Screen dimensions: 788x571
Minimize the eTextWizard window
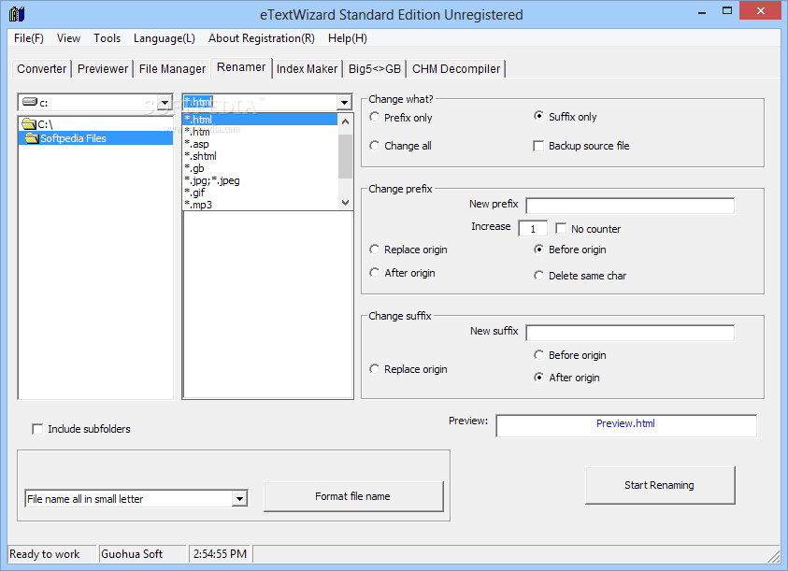click(x=702, y=11)
